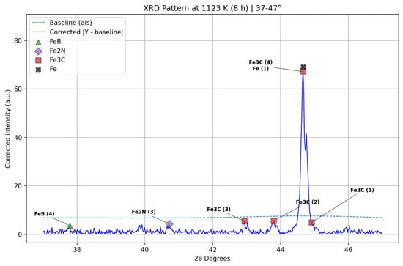Click the Fe2N (3) annotation text
403x266 pixels.
tap(144, 212)
